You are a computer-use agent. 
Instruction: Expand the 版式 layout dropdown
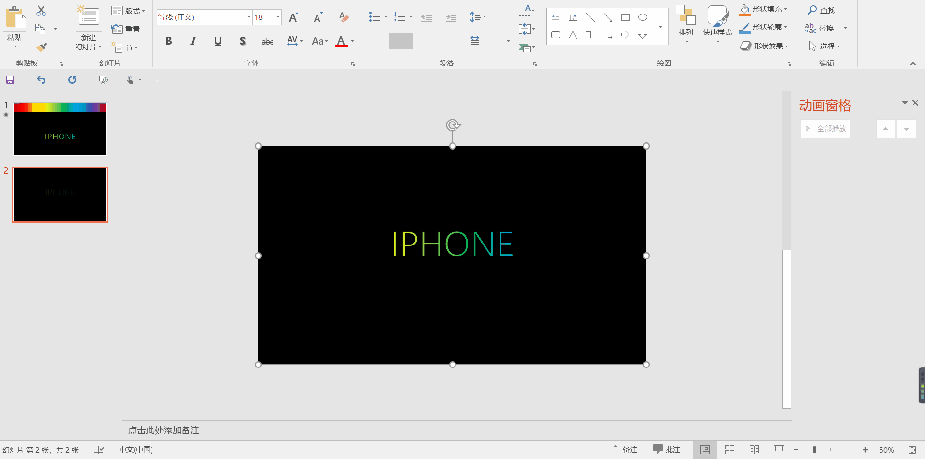pyautogui.click(x=128, y=11)
